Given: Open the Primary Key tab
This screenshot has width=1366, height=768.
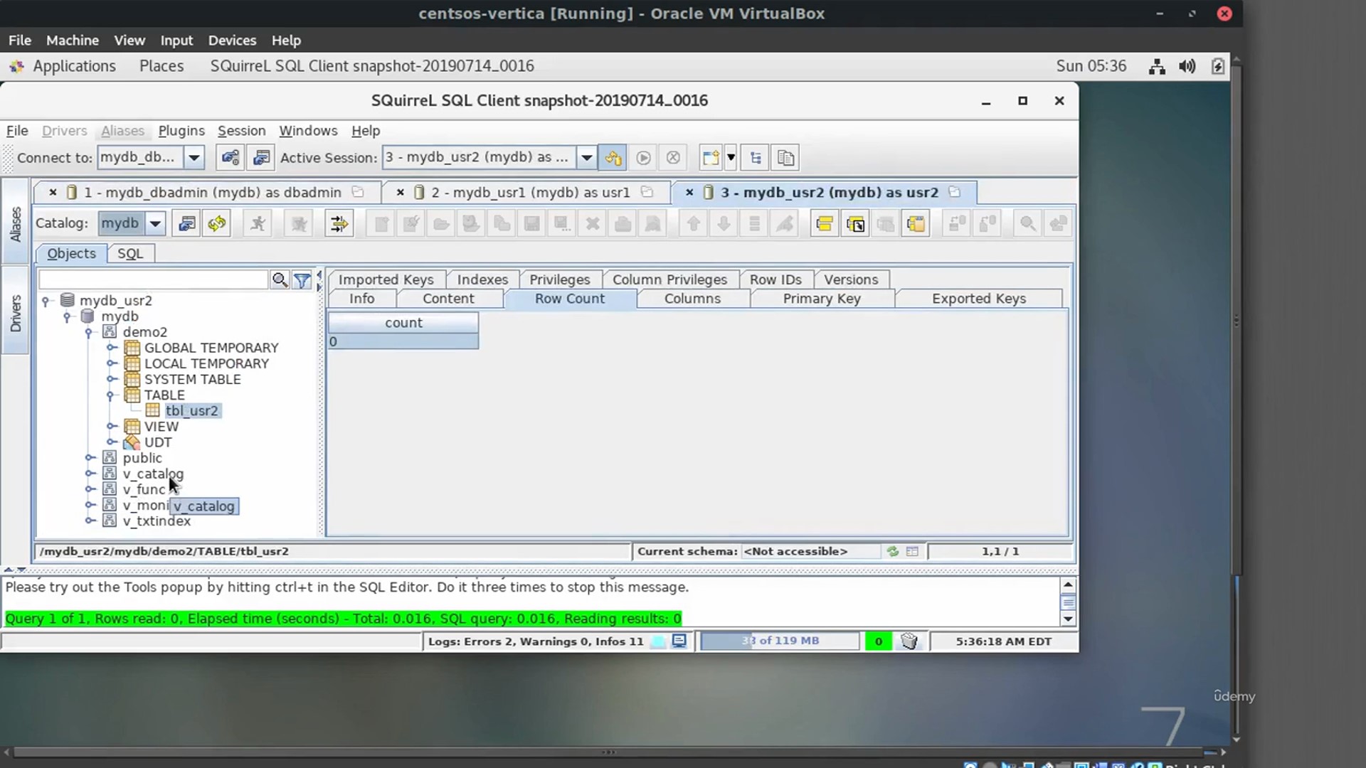Looking at the screenshot, I should pyautogui.click(x=822, y=299).
